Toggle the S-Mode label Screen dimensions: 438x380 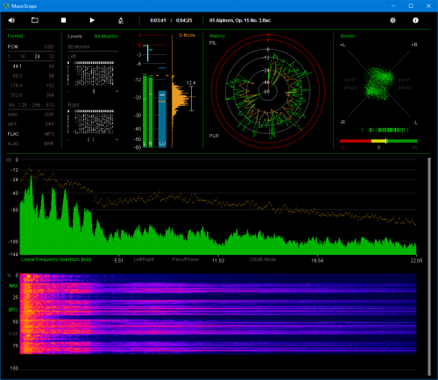click(187, 35)
